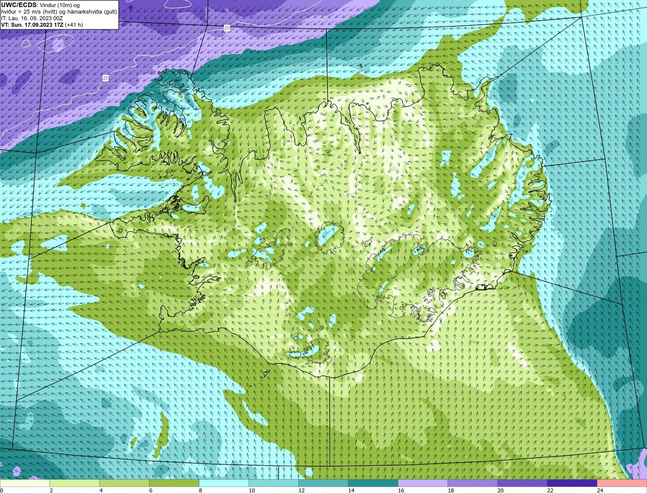
Task: Click the legend tick label "24"
Action: 600,490
